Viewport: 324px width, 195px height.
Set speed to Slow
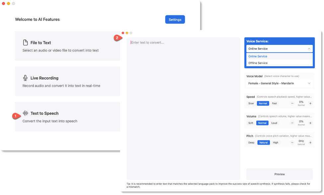251,103
